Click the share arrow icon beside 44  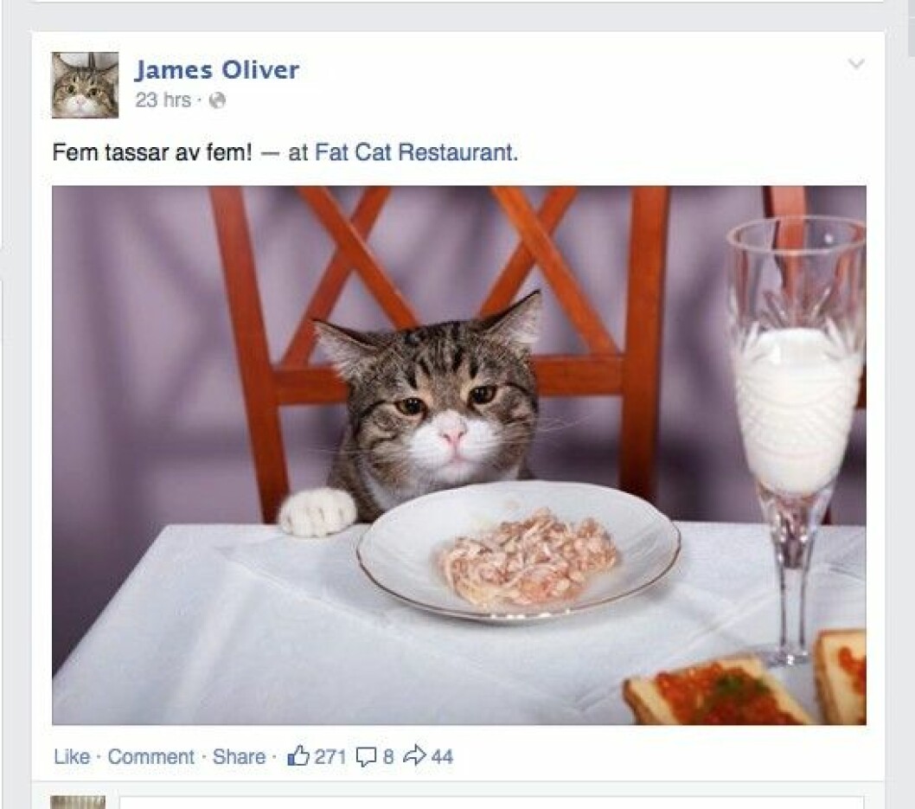[415, 756]
